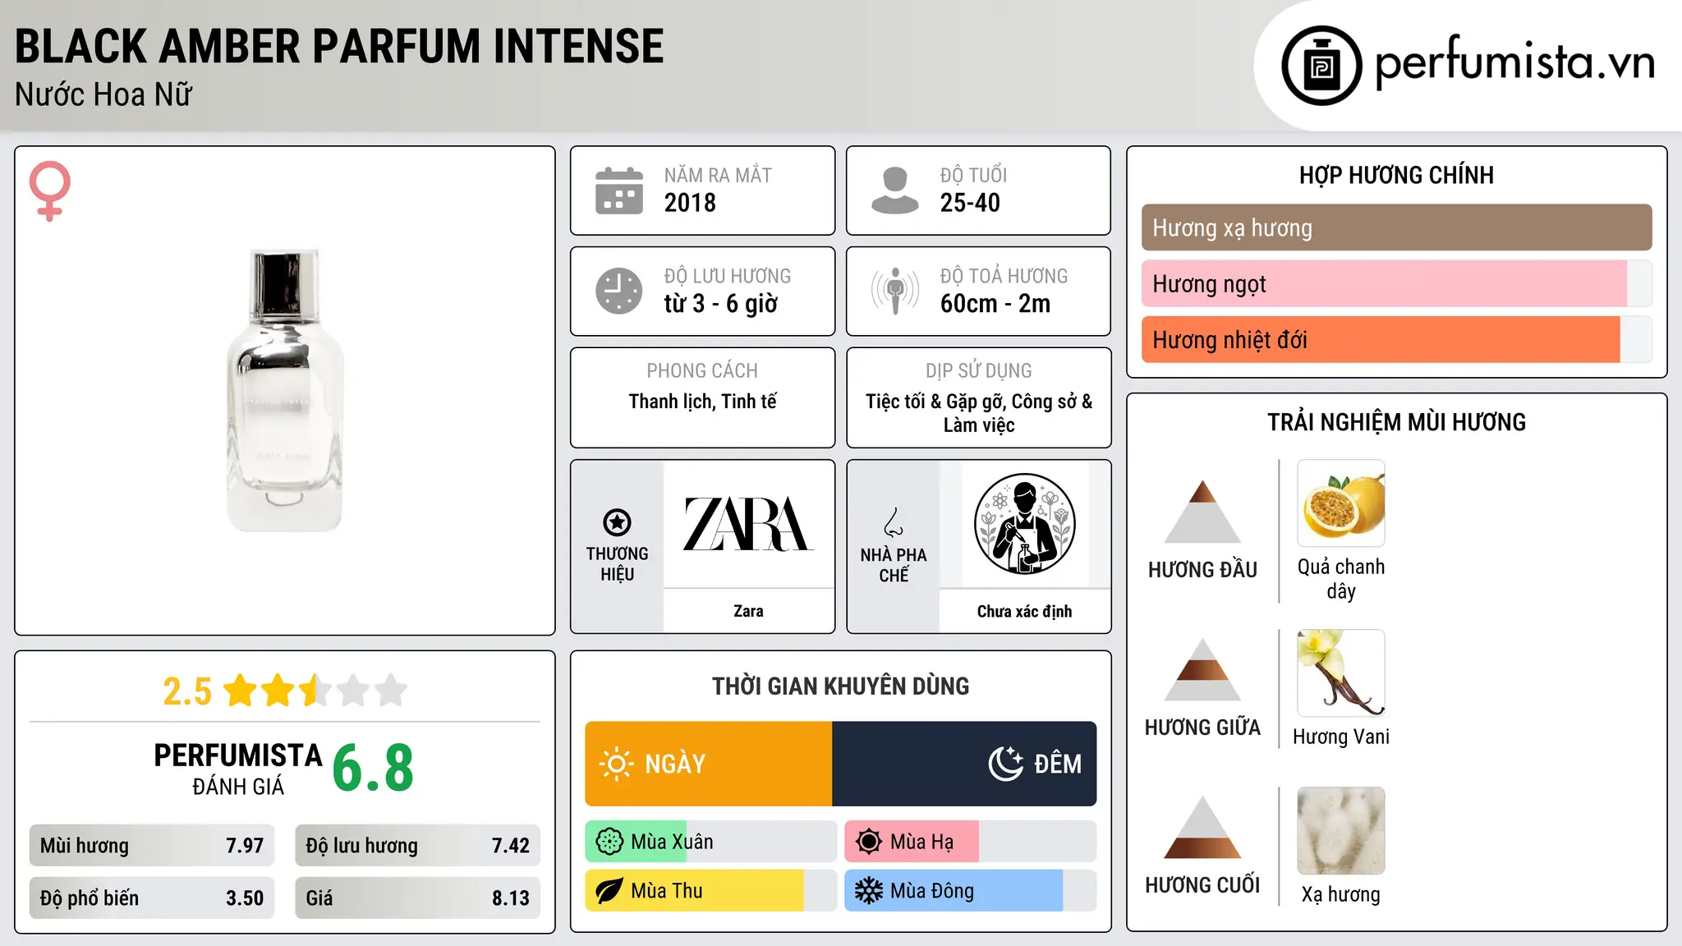Click the occasion text Tiệc tối & Gặp gỡ
Viewport: 1682px width, 946px height.
point(935,402)
